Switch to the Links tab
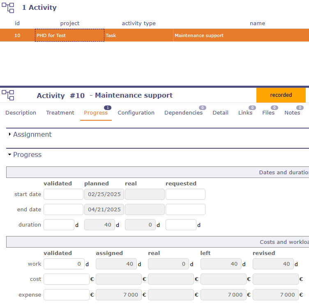 (x=245, y=112)
